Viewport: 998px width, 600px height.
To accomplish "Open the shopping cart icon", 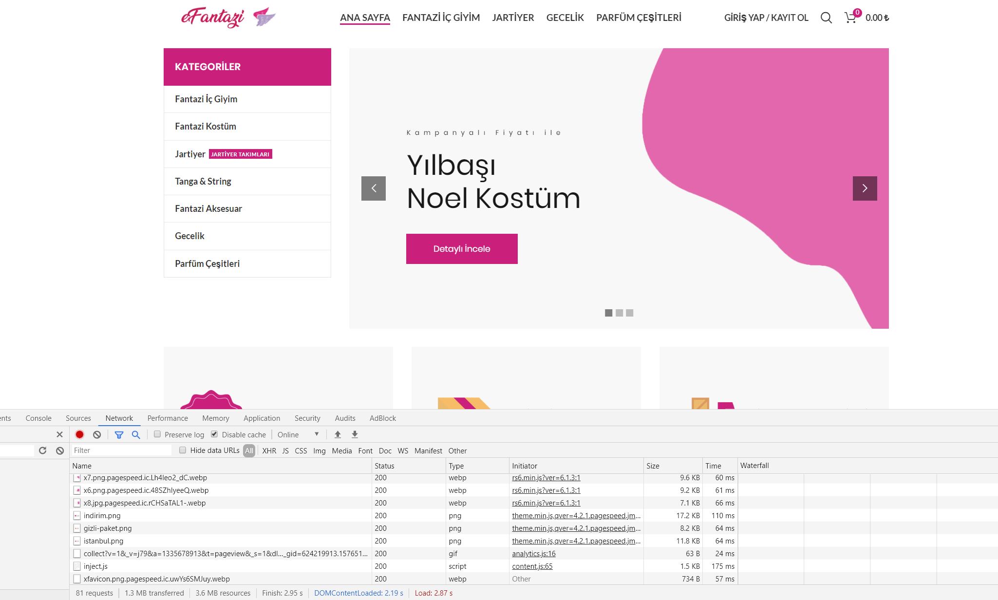I will (x=850, y=18).
